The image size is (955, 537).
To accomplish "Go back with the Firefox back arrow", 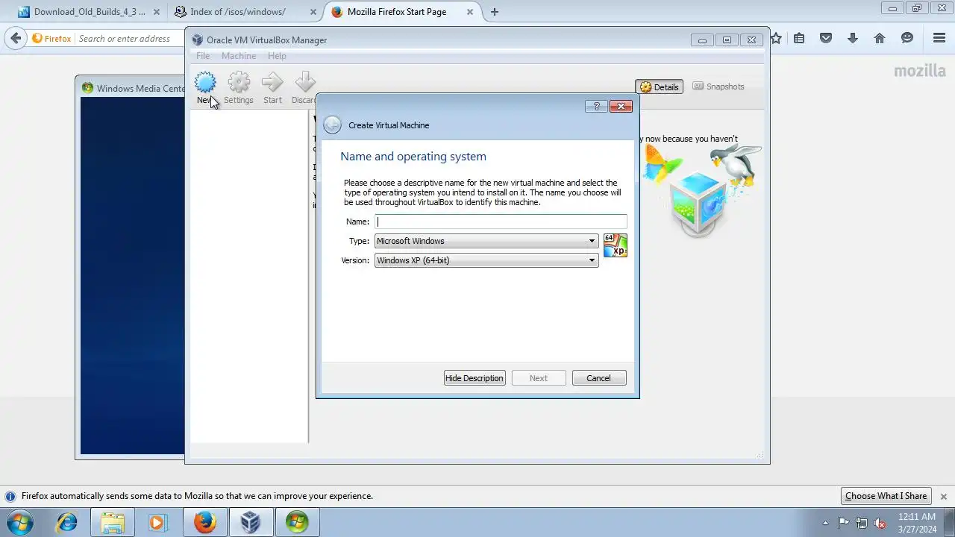I will click(x=16, y=38).
